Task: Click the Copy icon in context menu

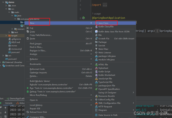Action: [x=28, y=31]
